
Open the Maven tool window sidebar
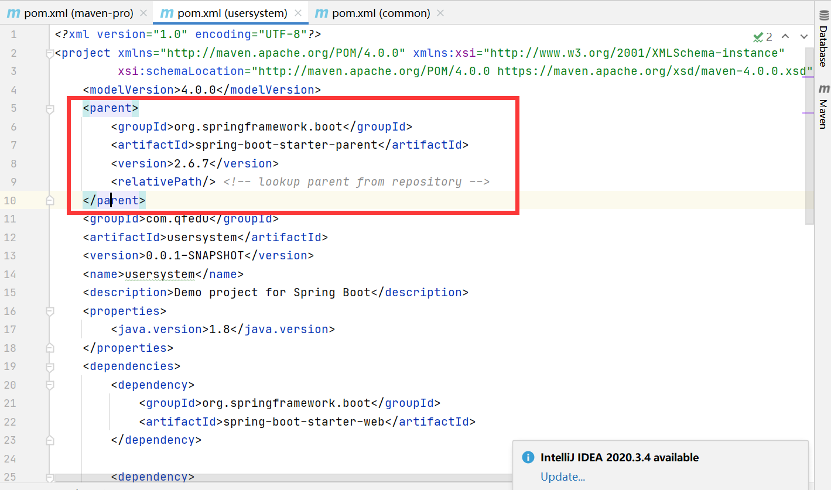click(823, 107)
